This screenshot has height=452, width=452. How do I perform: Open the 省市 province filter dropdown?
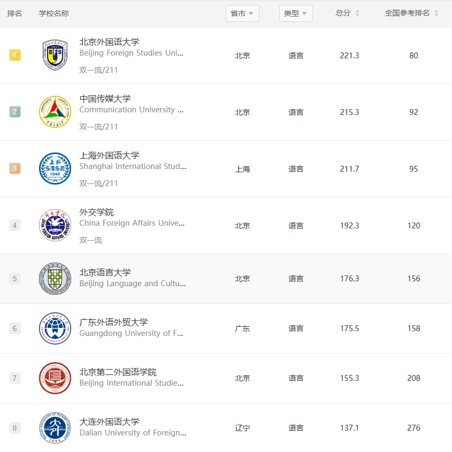242,13
